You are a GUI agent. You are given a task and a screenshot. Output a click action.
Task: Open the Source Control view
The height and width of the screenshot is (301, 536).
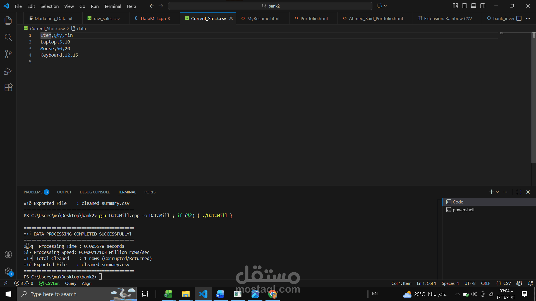(x=8, y=54)
